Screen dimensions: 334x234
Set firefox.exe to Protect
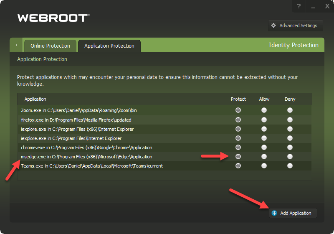pyautogui.click(x=238, y=120)
